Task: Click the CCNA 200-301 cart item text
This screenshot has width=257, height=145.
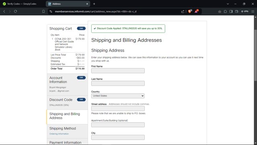Action: pos(64,44)
